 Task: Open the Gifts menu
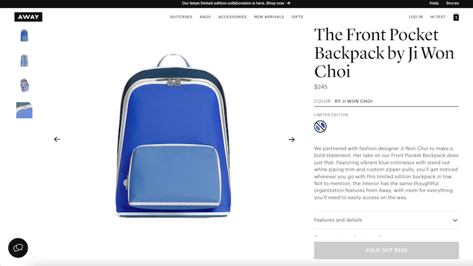pyautogui.click(x=297, y=17)
